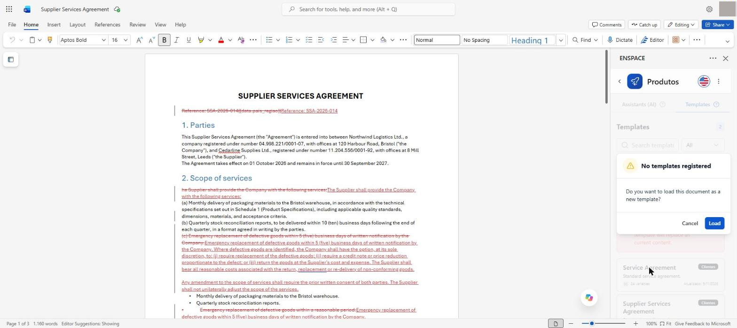This screenshot has height=328, width=737.
Task: Click Clear Formatting icon
Action: point(241,40)
